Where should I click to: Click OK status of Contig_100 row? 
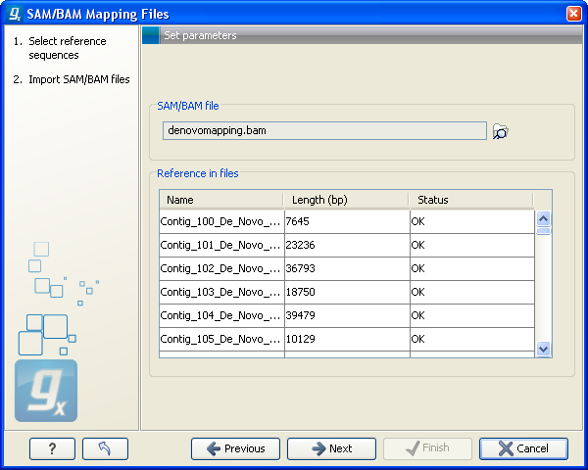coord(417,221)
